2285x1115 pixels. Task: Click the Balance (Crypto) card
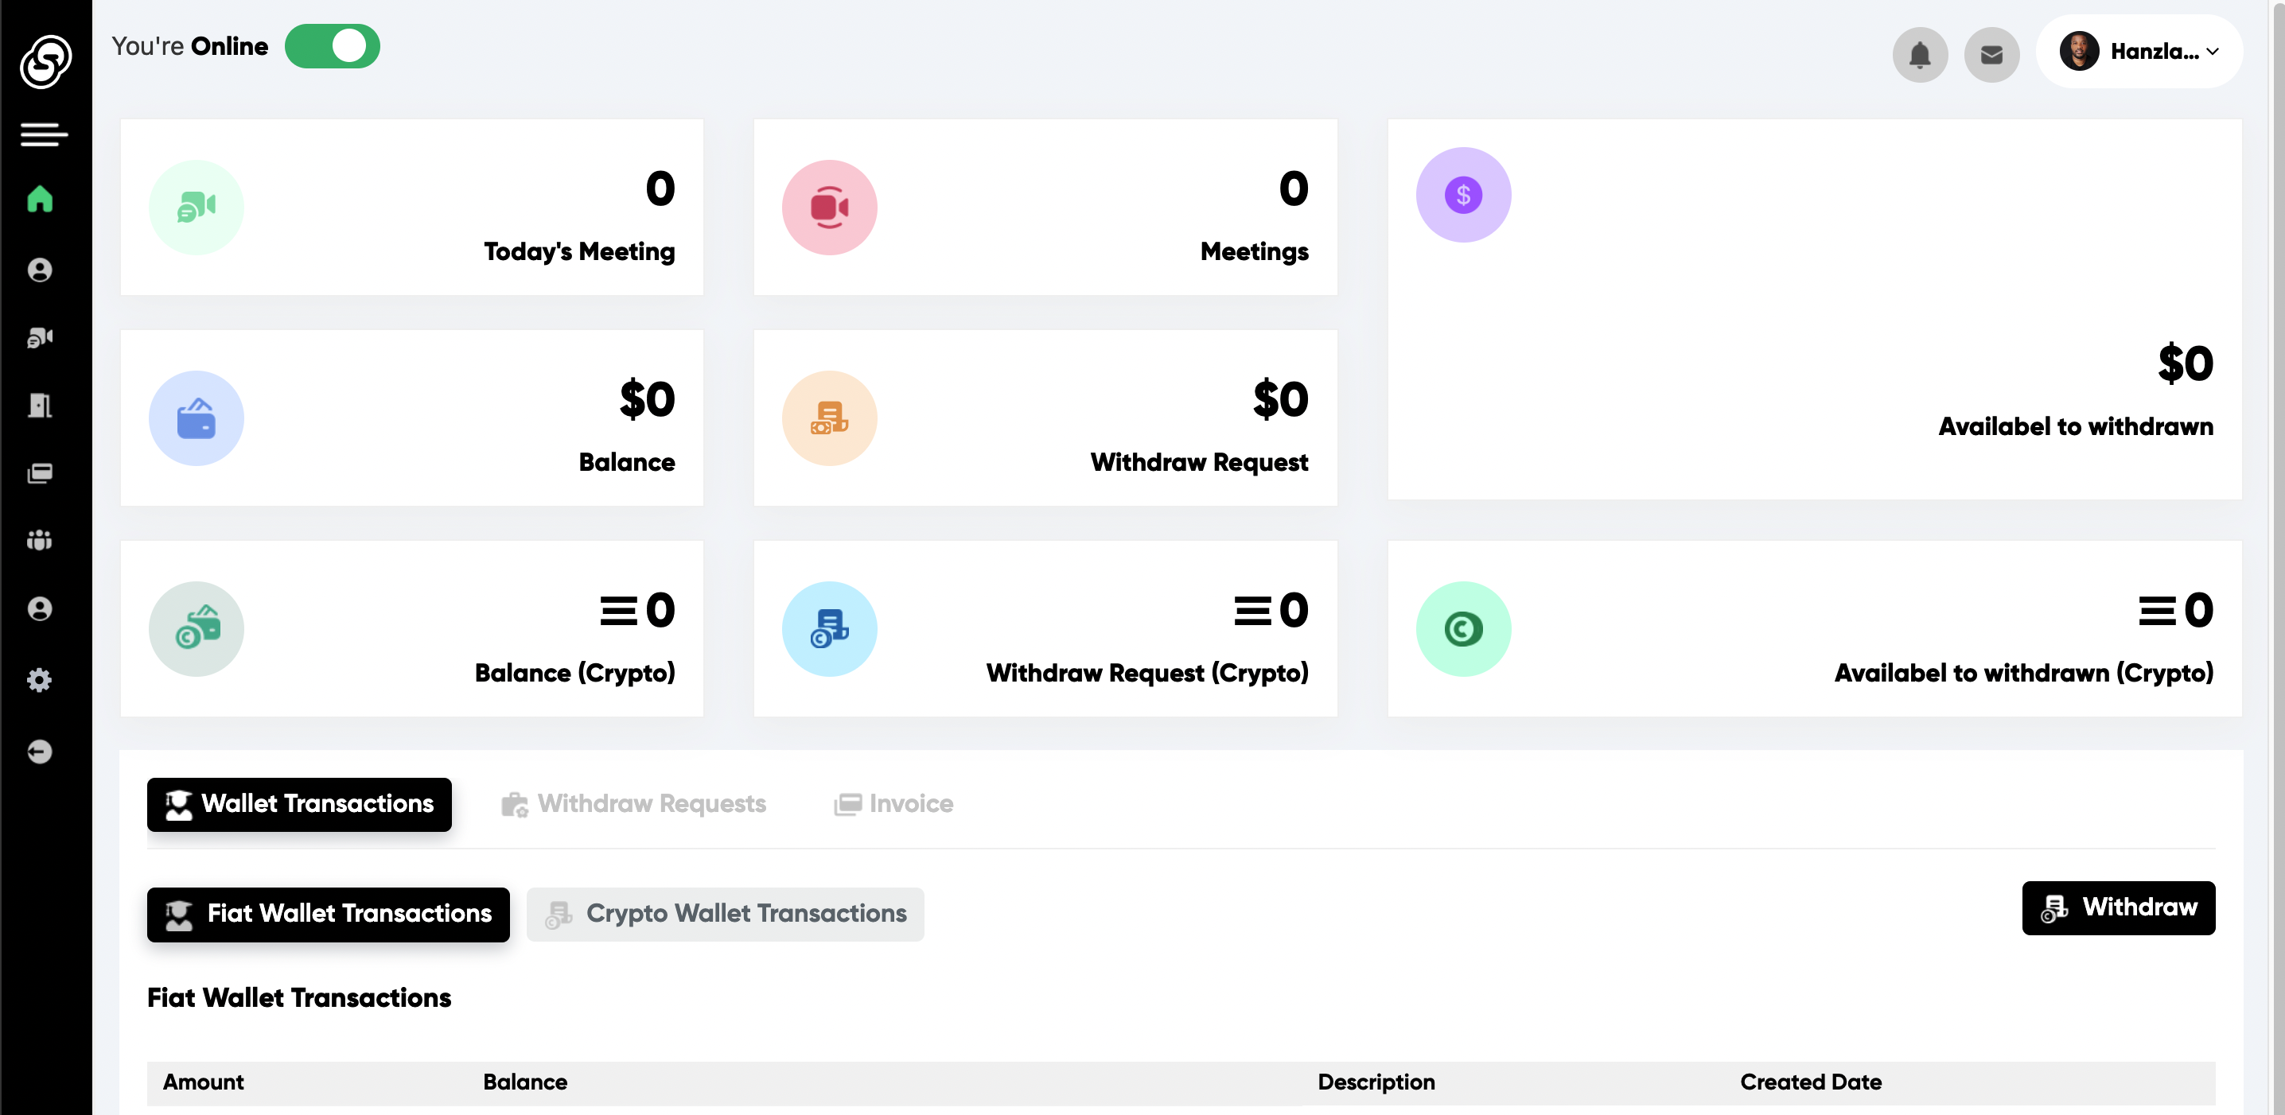(x=411, y=628)
